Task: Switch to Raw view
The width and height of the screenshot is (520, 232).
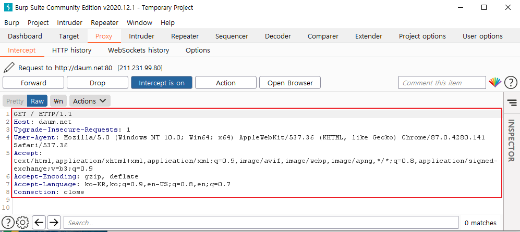Action: (37, 101)
